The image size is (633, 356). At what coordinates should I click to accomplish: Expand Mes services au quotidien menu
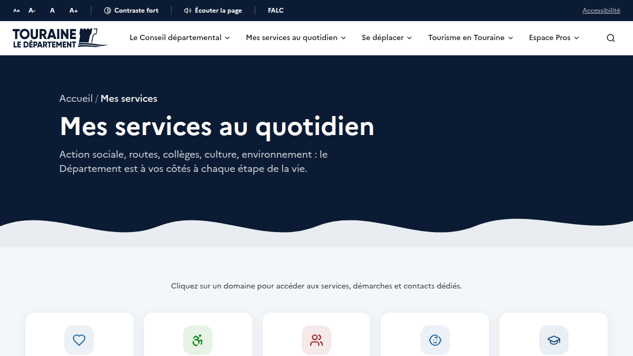(296, 38)
